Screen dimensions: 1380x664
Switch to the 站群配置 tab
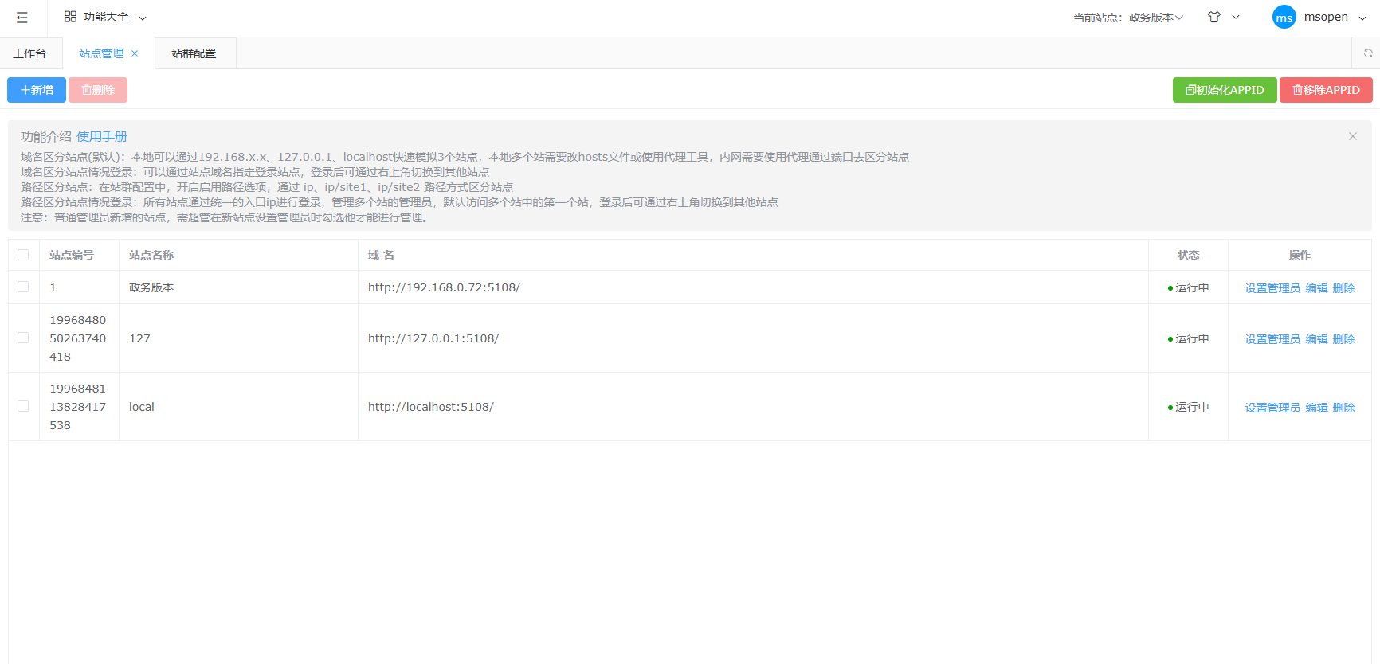194,53
